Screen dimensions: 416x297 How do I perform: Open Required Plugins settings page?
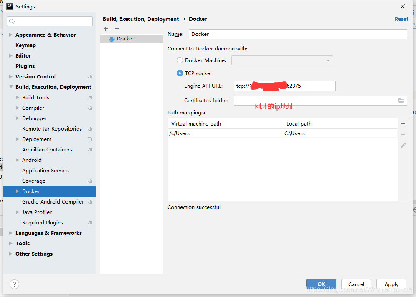pyautogui.click(x=43, y=223)
